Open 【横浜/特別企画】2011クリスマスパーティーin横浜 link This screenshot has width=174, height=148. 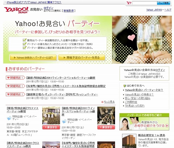pos(23,144)
